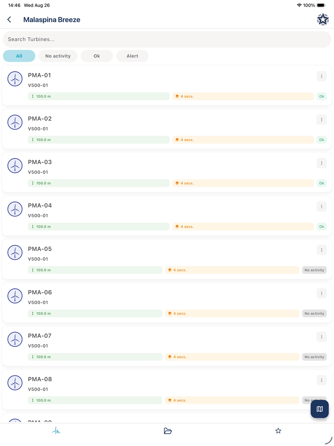The image size is (334, 446).
Task: Tap the Ok status badge on PMA-02
Action: [x=322, y=140]
